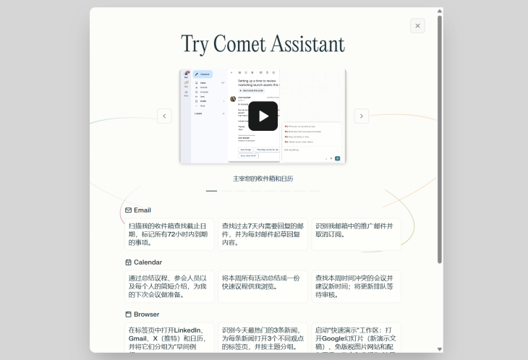Click the Calendar section icon
Image resolution: width=528 pixels, height=360 pixels.
click(128, 262)
